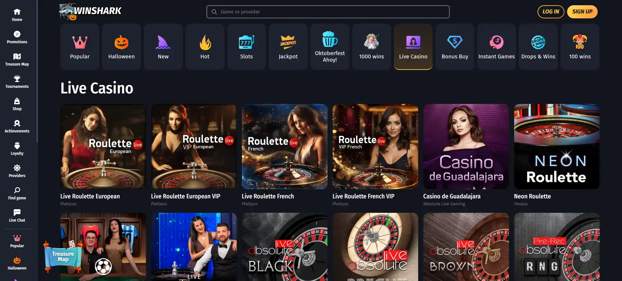Open Loyalty from the sidebar

17,149
